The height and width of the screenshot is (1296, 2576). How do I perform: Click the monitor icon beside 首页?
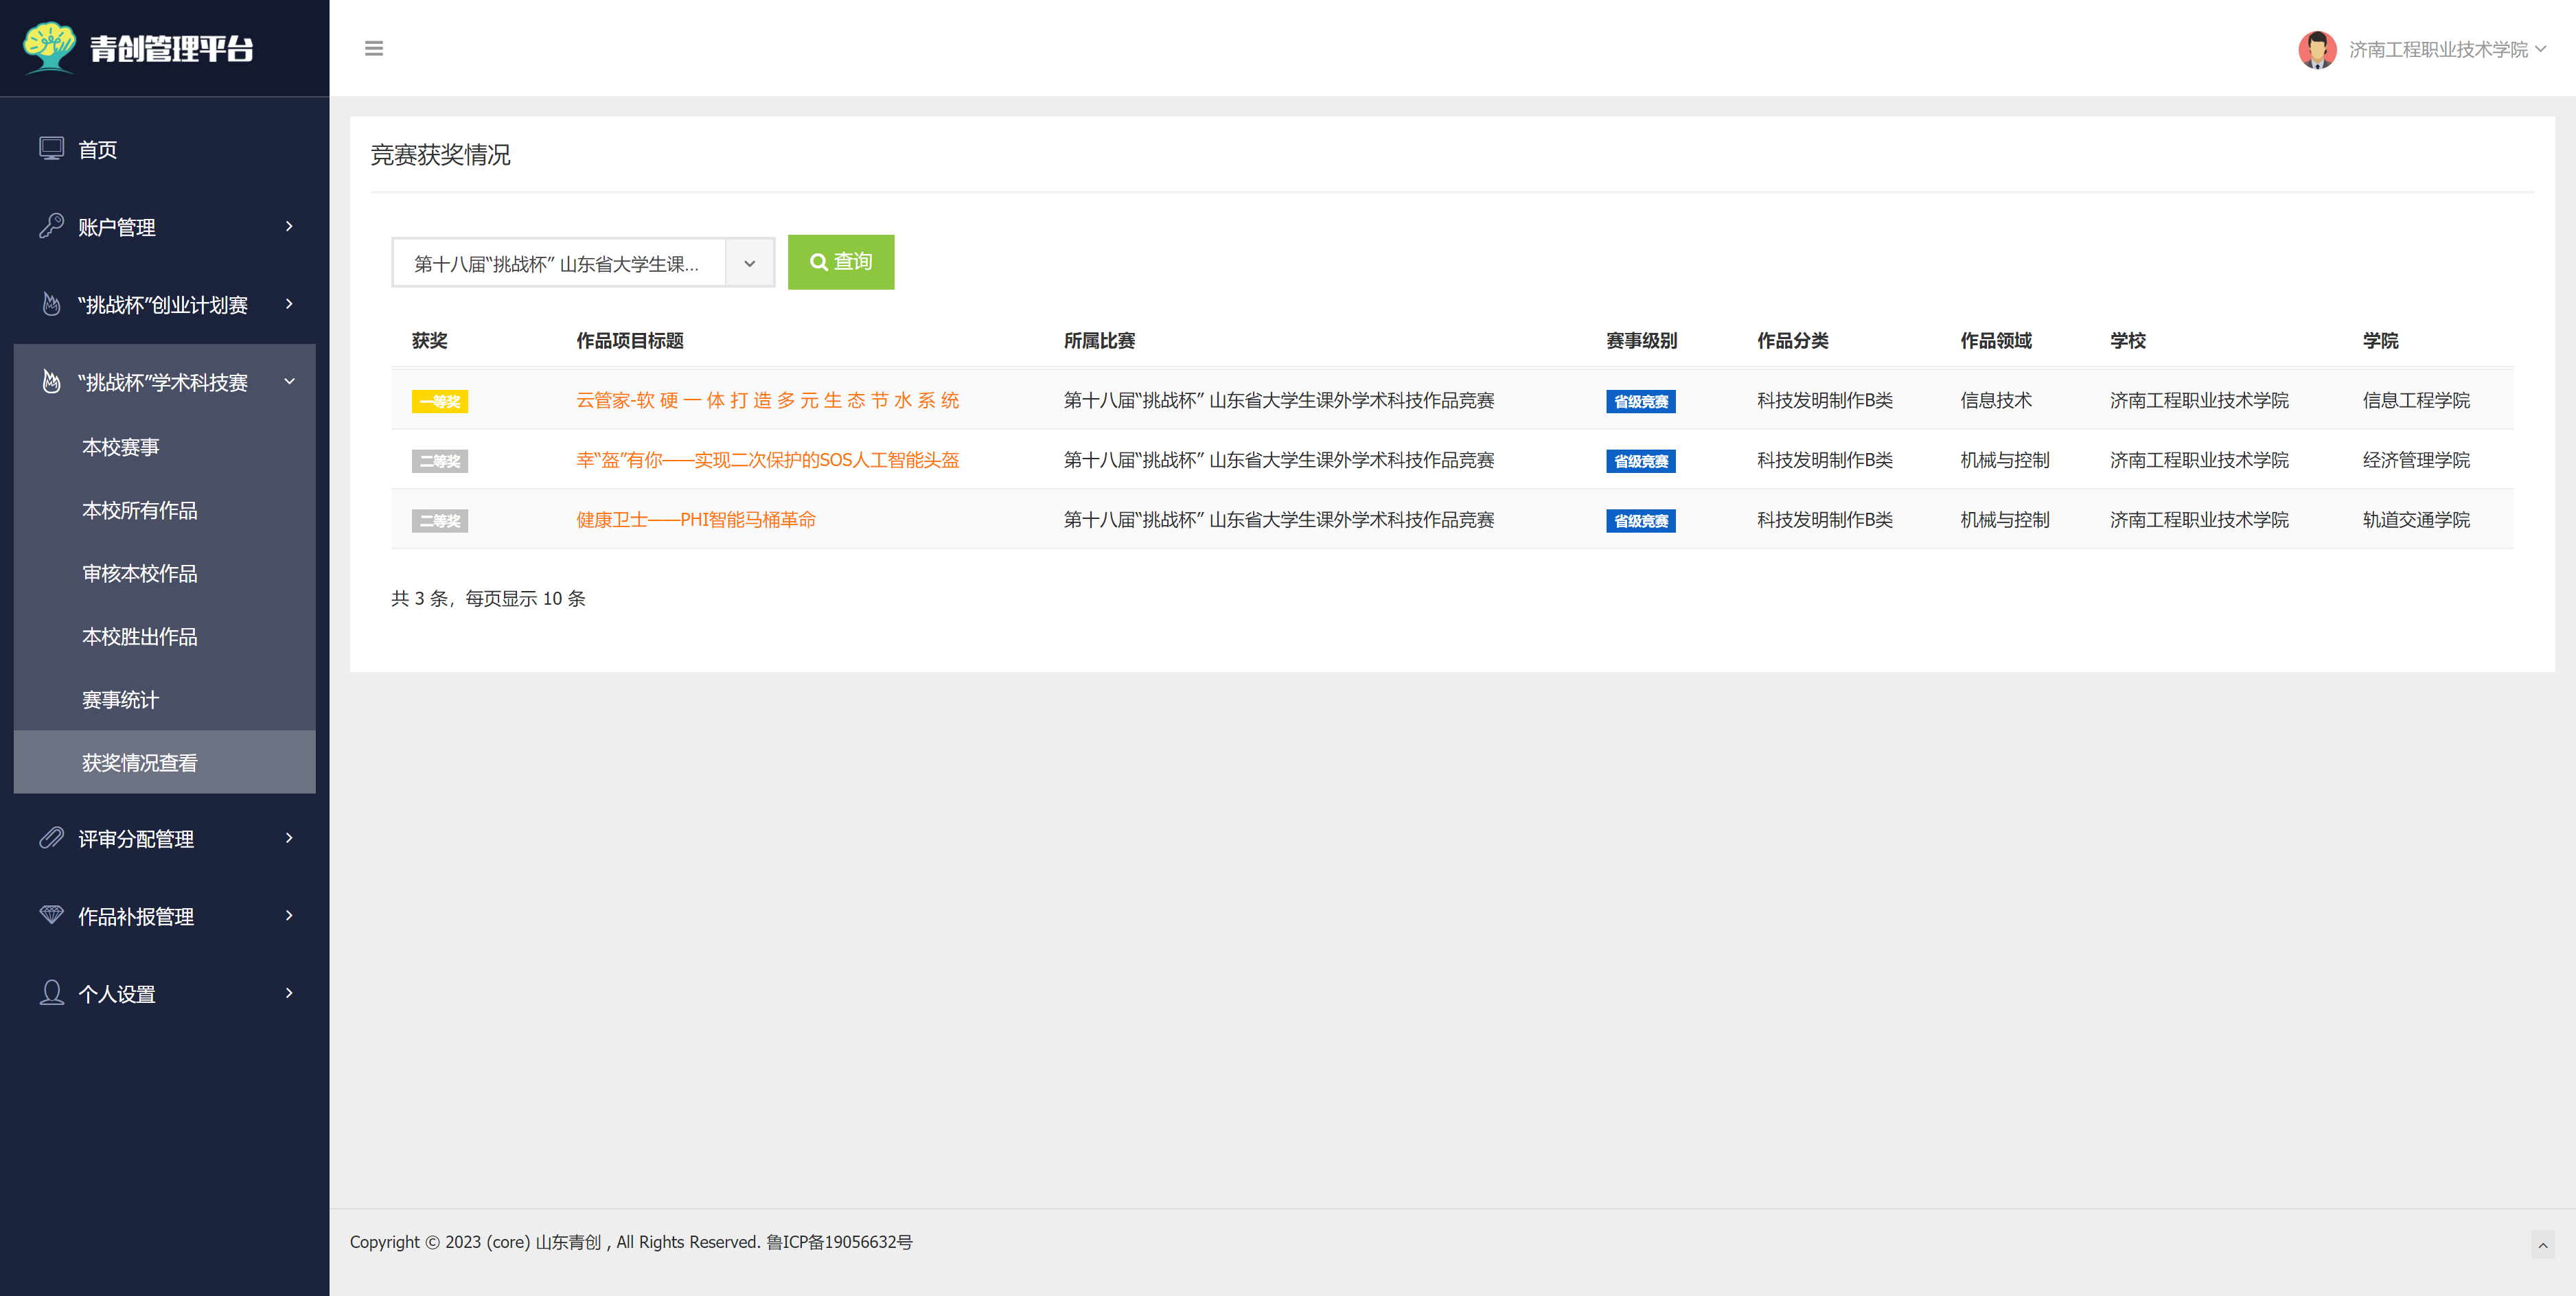pyautogui.click(x=51, y=149)
